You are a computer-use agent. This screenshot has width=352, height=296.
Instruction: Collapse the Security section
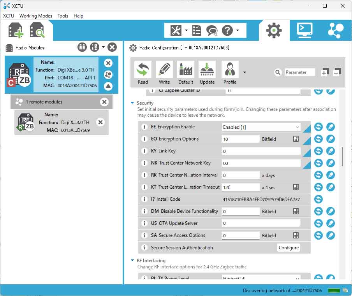pos(132,103)
